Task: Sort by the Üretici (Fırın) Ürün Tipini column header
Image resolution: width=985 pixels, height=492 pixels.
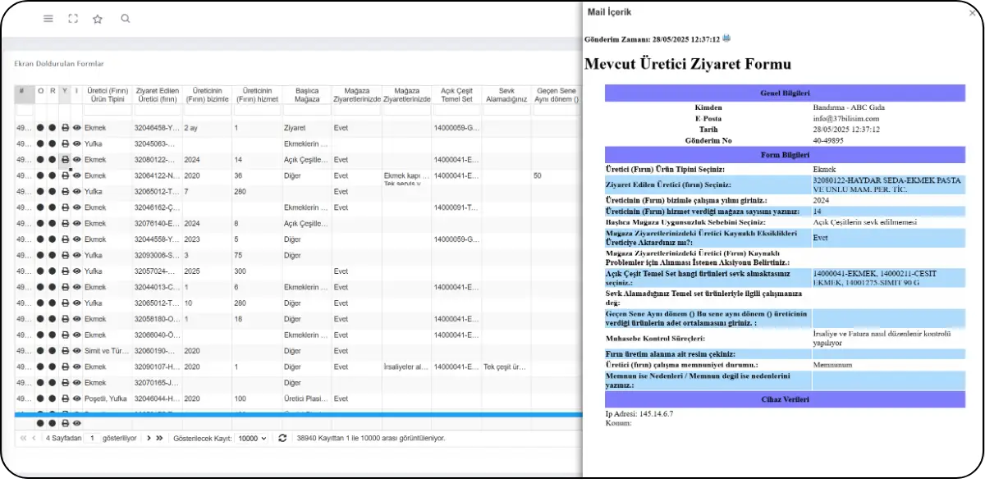Action: click(108, 94)
